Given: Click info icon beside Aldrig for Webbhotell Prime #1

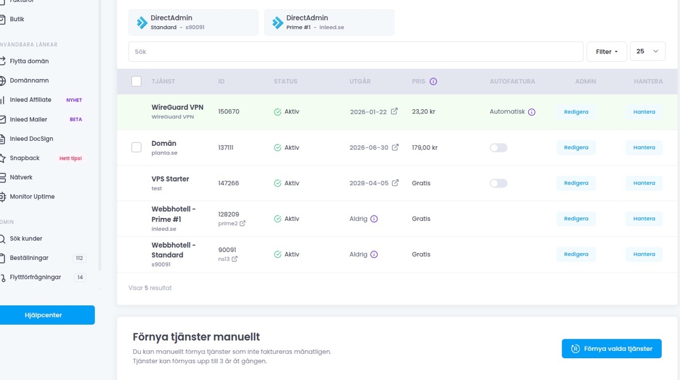Looking at the screenshot, I should pos(374,219).
